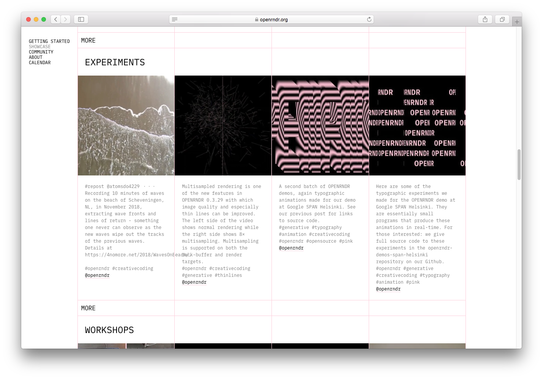This screenshot has height=379, width=543.
Task: Show all tabs overview button
Action: (502, 19)
